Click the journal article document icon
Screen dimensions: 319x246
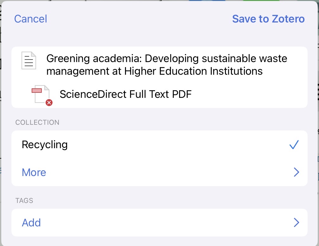(29, 60)
